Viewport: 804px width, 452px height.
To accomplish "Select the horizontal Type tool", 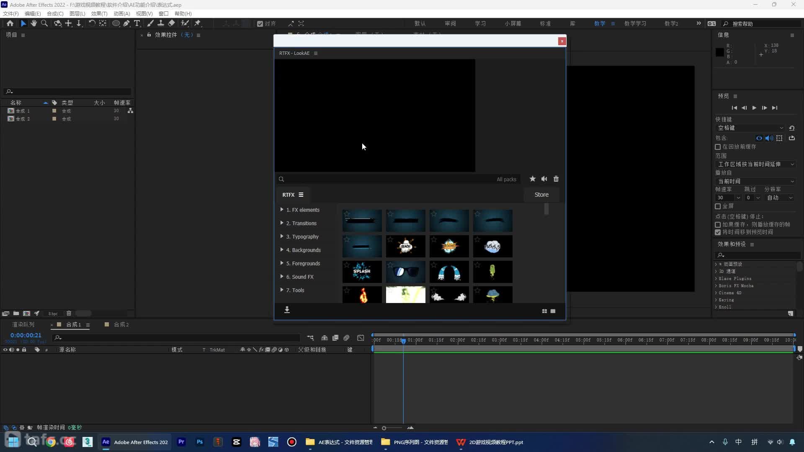I will [137, 23].
